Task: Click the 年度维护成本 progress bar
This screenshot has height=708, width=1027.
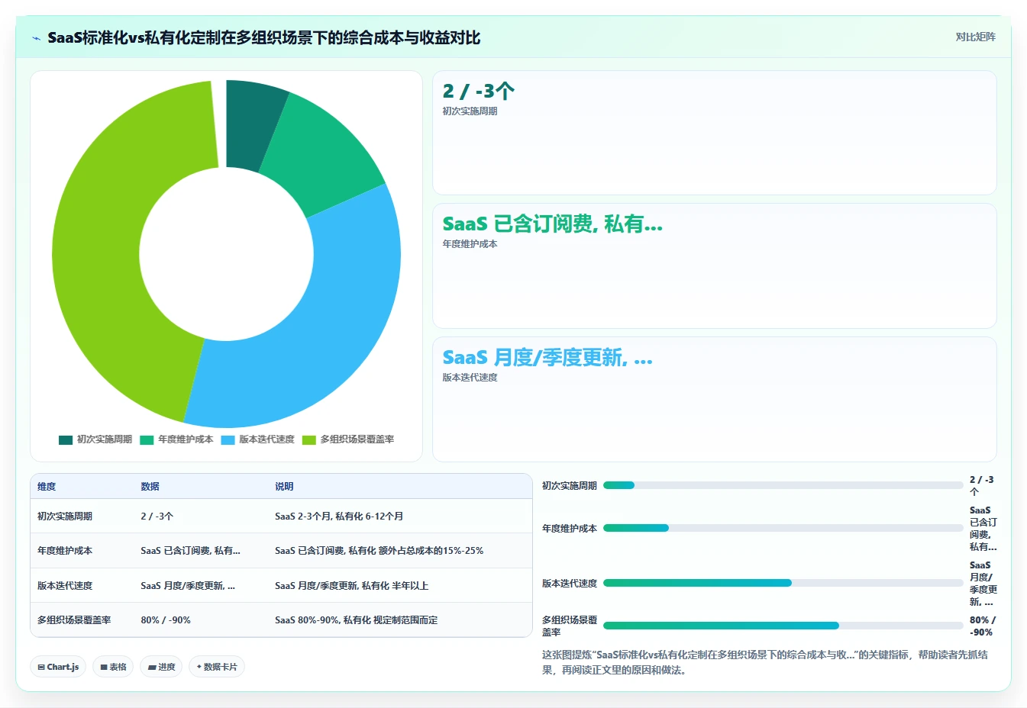Action: point(783,528)
